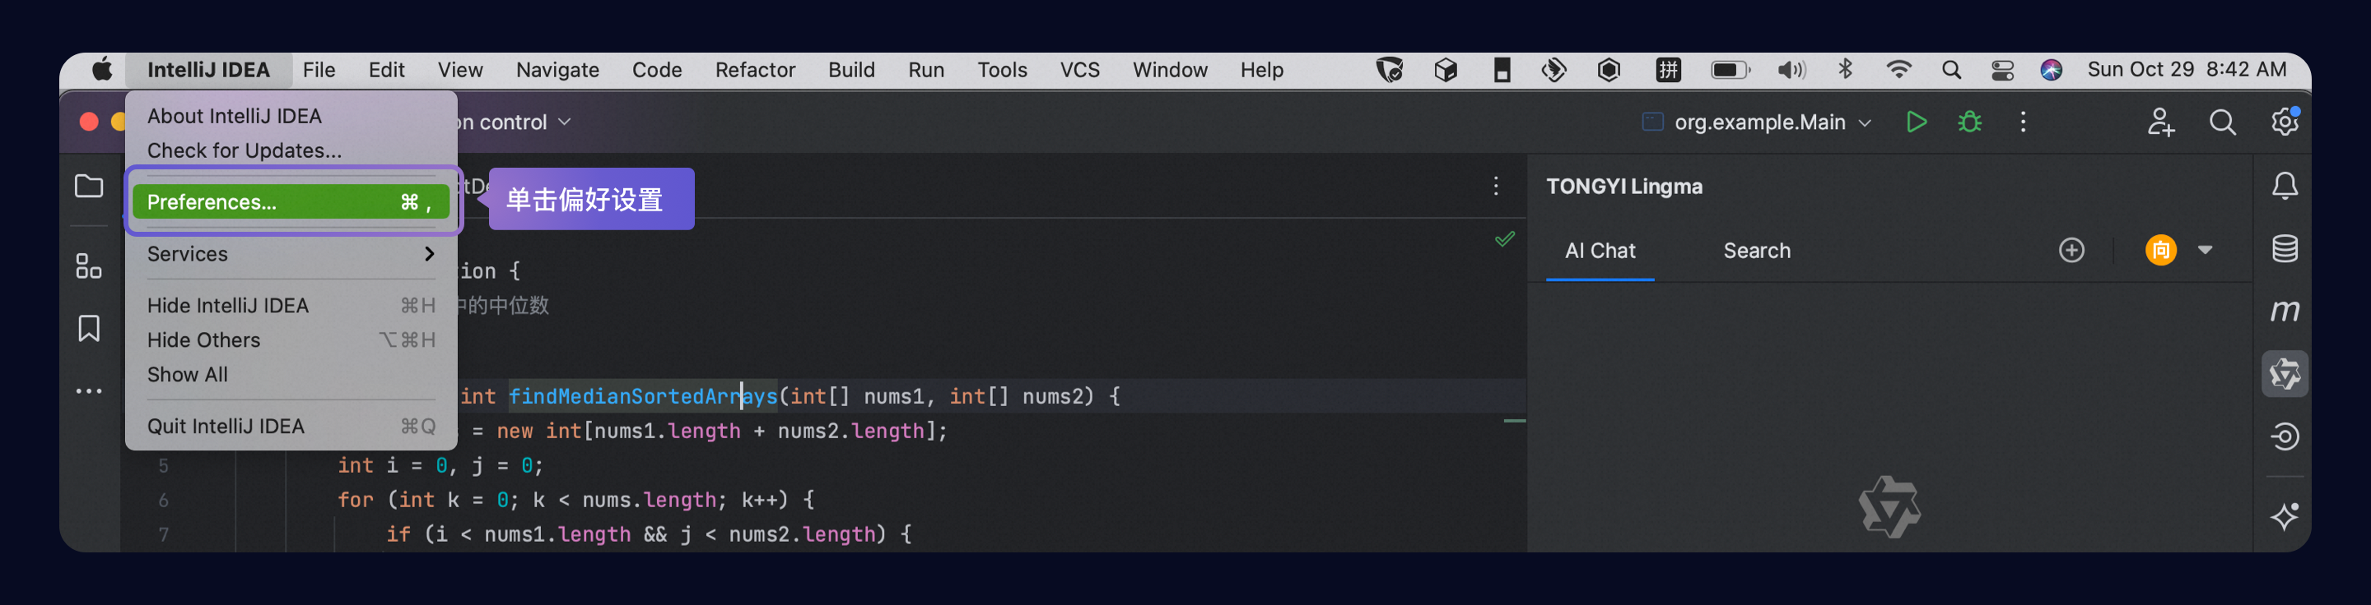Click the Wi-Fi status icon
Image resolution: width=2371 pixels, height=605 pixels.
click(1898, 70)
